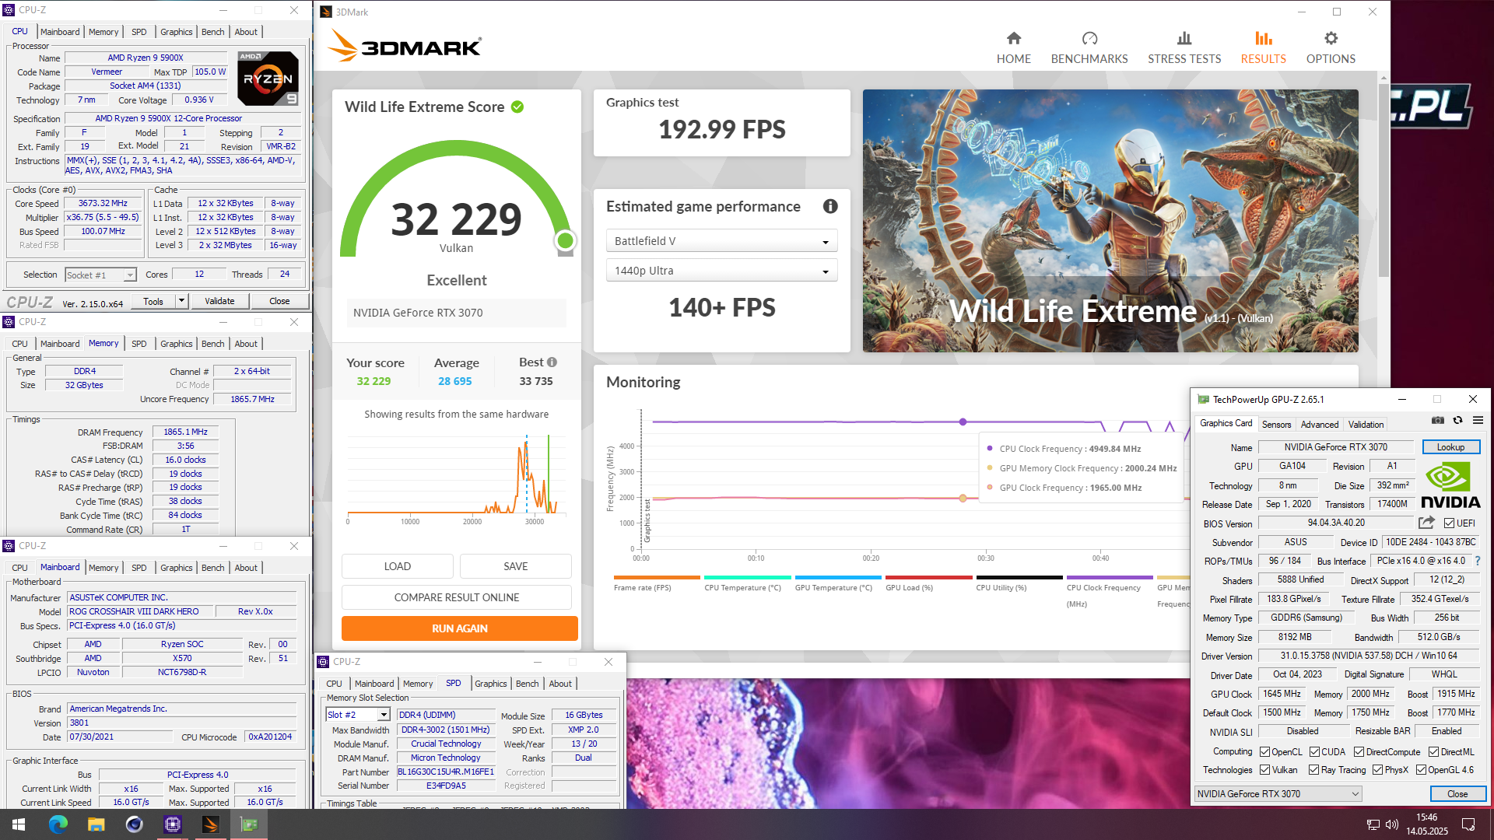The image size is (1494, 840).
Task: Expand the CPU-Z Tools dropdown arrow
Action: point(181,301)
